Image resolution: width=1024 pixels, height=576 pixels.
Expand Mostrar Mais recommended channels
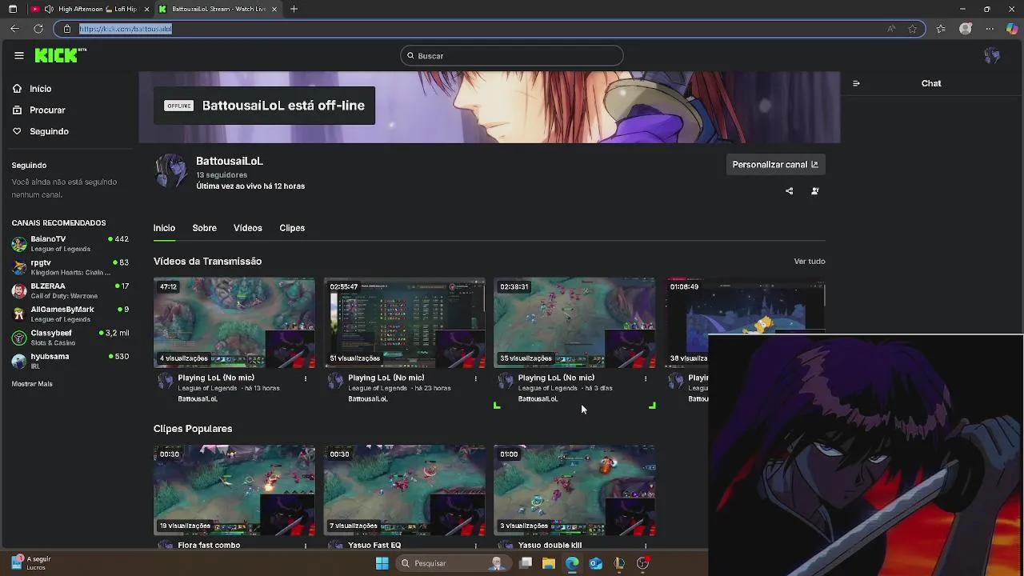pos(32,384)
